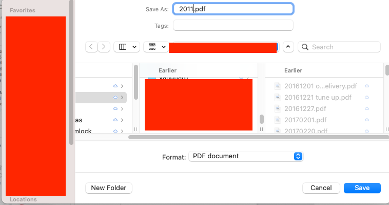Click iCloud icon on the highlighted folder row
Viewport: 389px width, 205px height.
click(115, 98)
